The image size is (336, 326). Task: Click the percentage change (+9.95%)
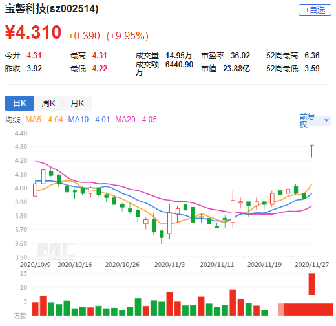127,36
